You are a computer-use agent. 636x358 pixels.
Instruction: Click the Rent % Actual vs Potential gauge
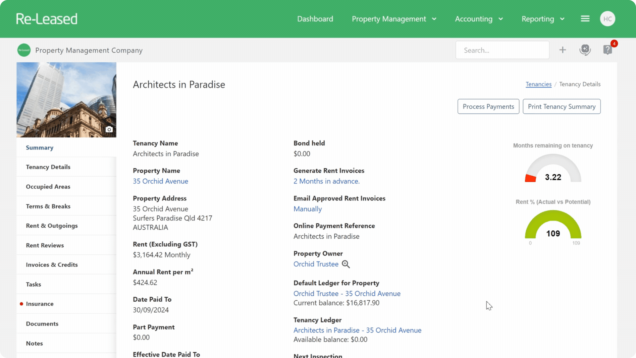pyautogui.click(x=553, y=225)
